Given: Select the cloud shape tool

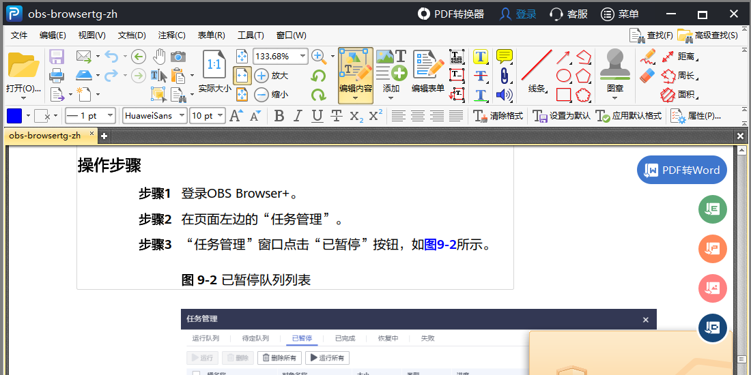Looking at the screenshot, I should 583,95.
